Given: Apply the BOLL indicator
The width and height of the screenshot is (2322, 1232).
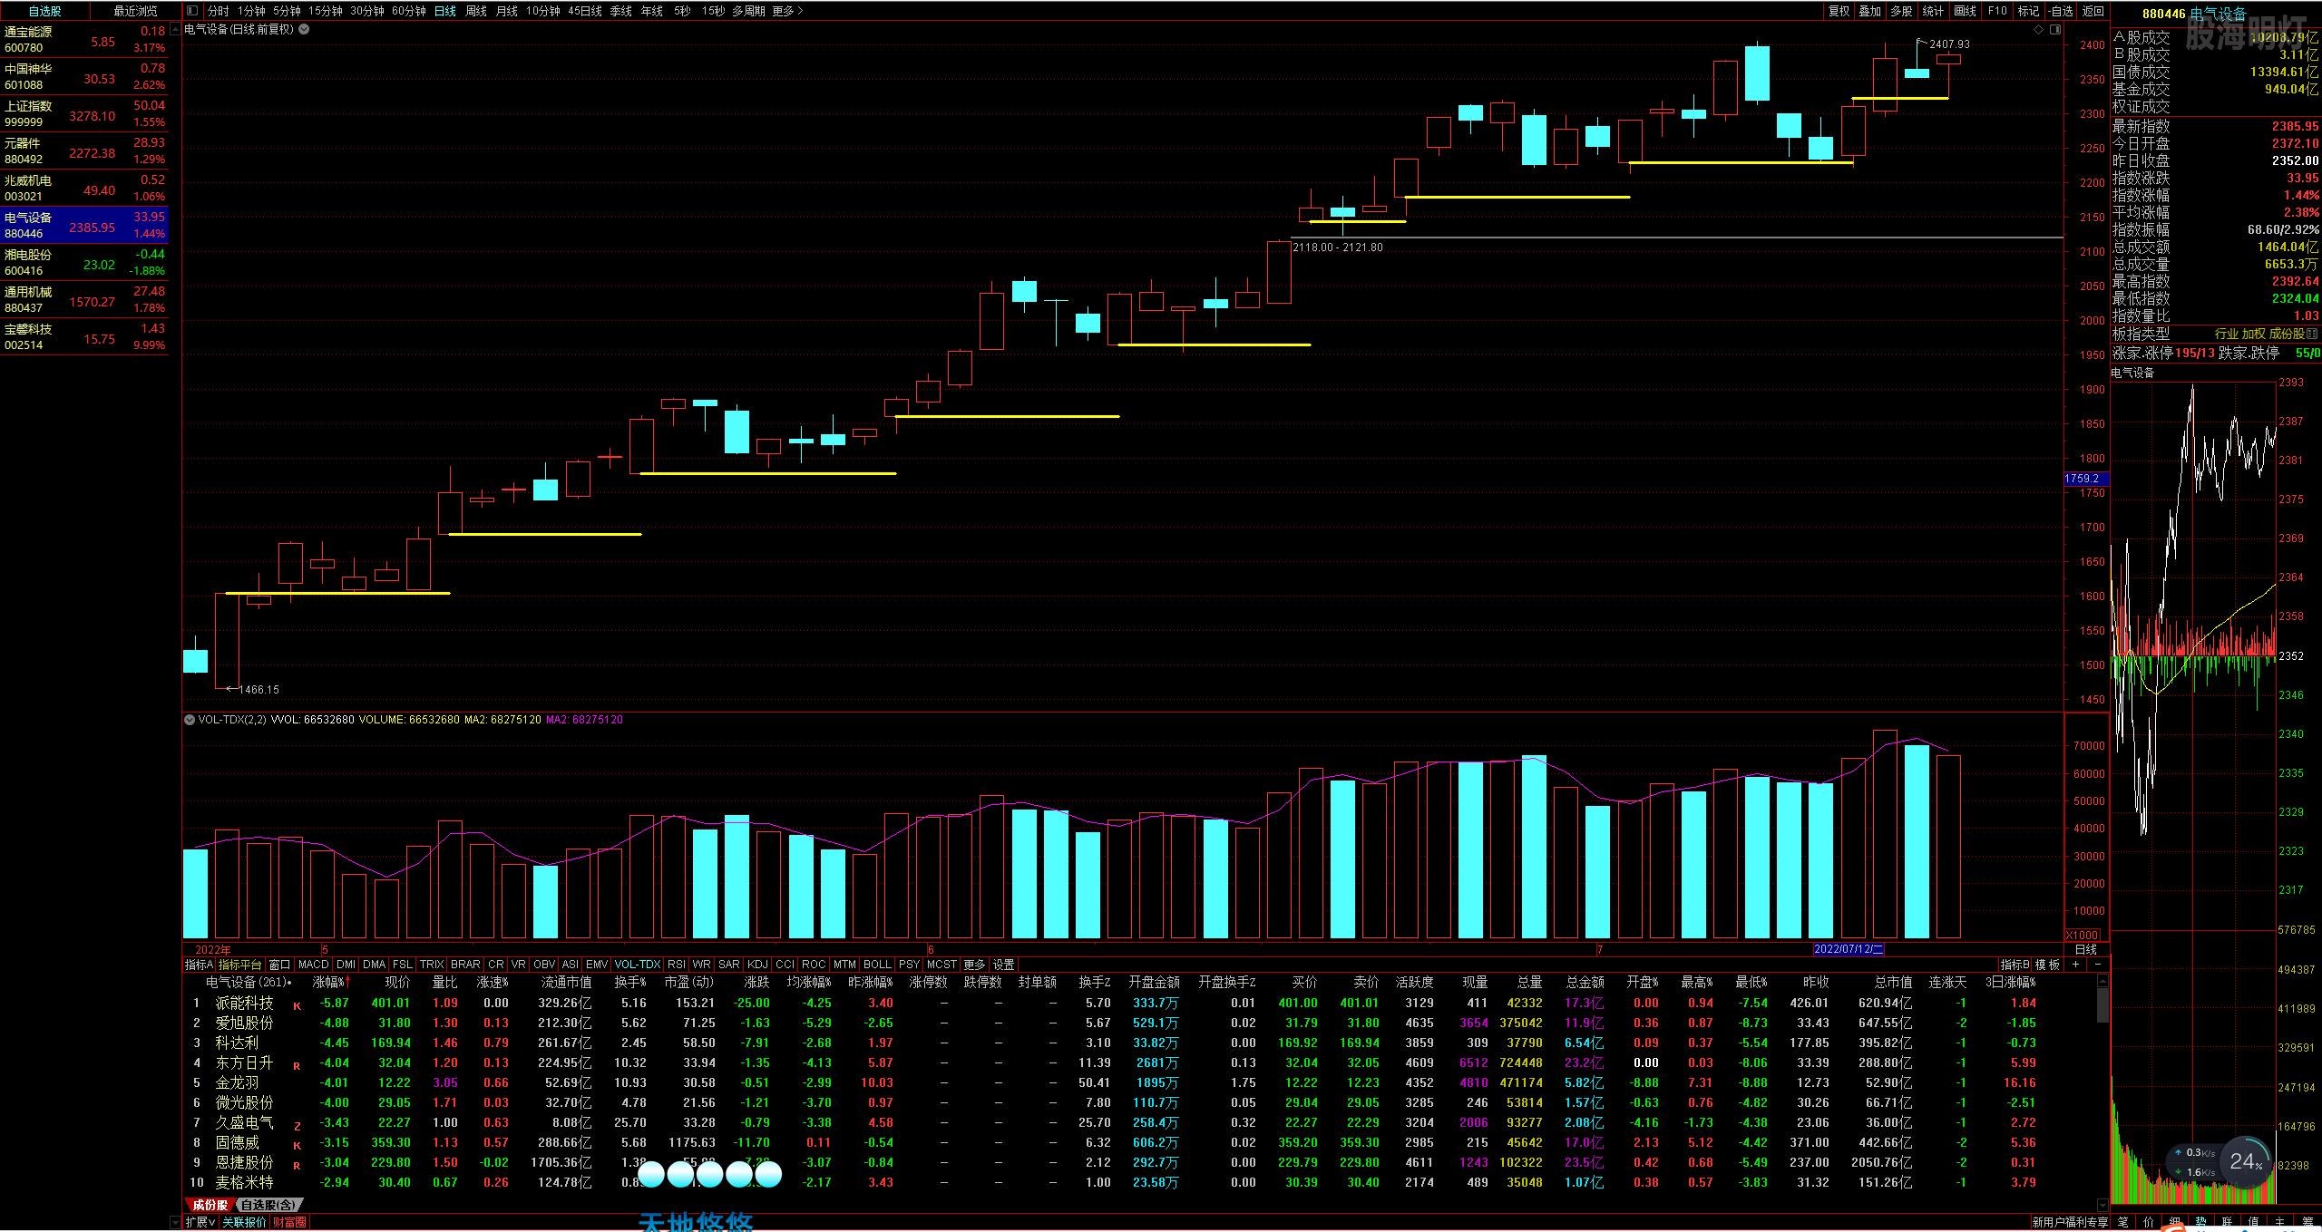Looking at the screenshot, I should pyautogui.click(x=877, y=965).
